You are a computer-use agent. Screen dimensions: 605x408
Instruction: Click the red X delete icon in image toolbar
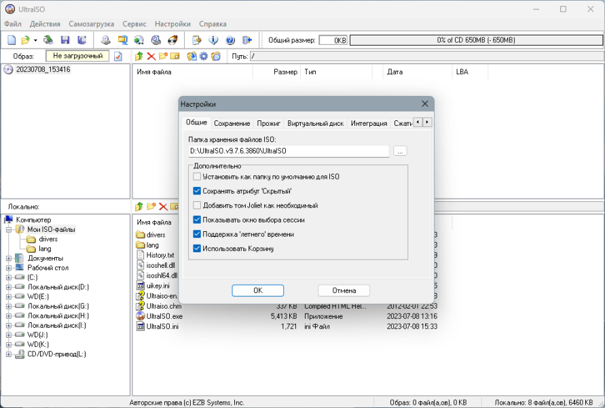pos(151,56)
